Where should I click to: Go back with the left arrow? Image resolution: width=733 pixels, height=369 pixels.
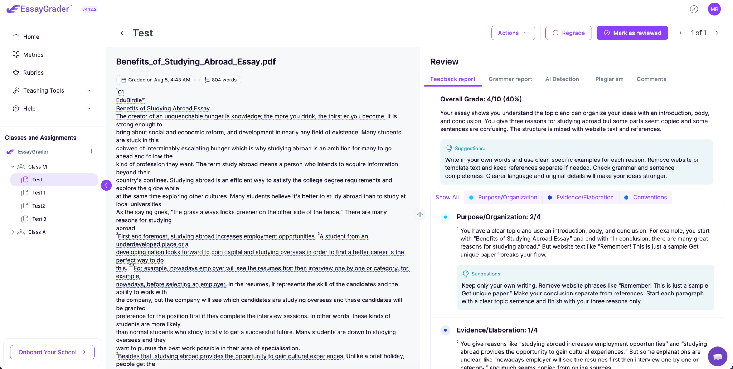[x=123, y=33]
